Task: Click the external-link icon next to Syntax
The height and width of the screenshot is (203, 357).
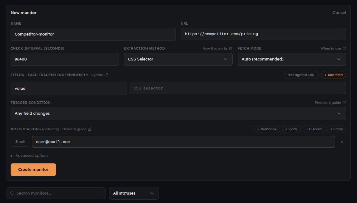Action: (106, 75)
